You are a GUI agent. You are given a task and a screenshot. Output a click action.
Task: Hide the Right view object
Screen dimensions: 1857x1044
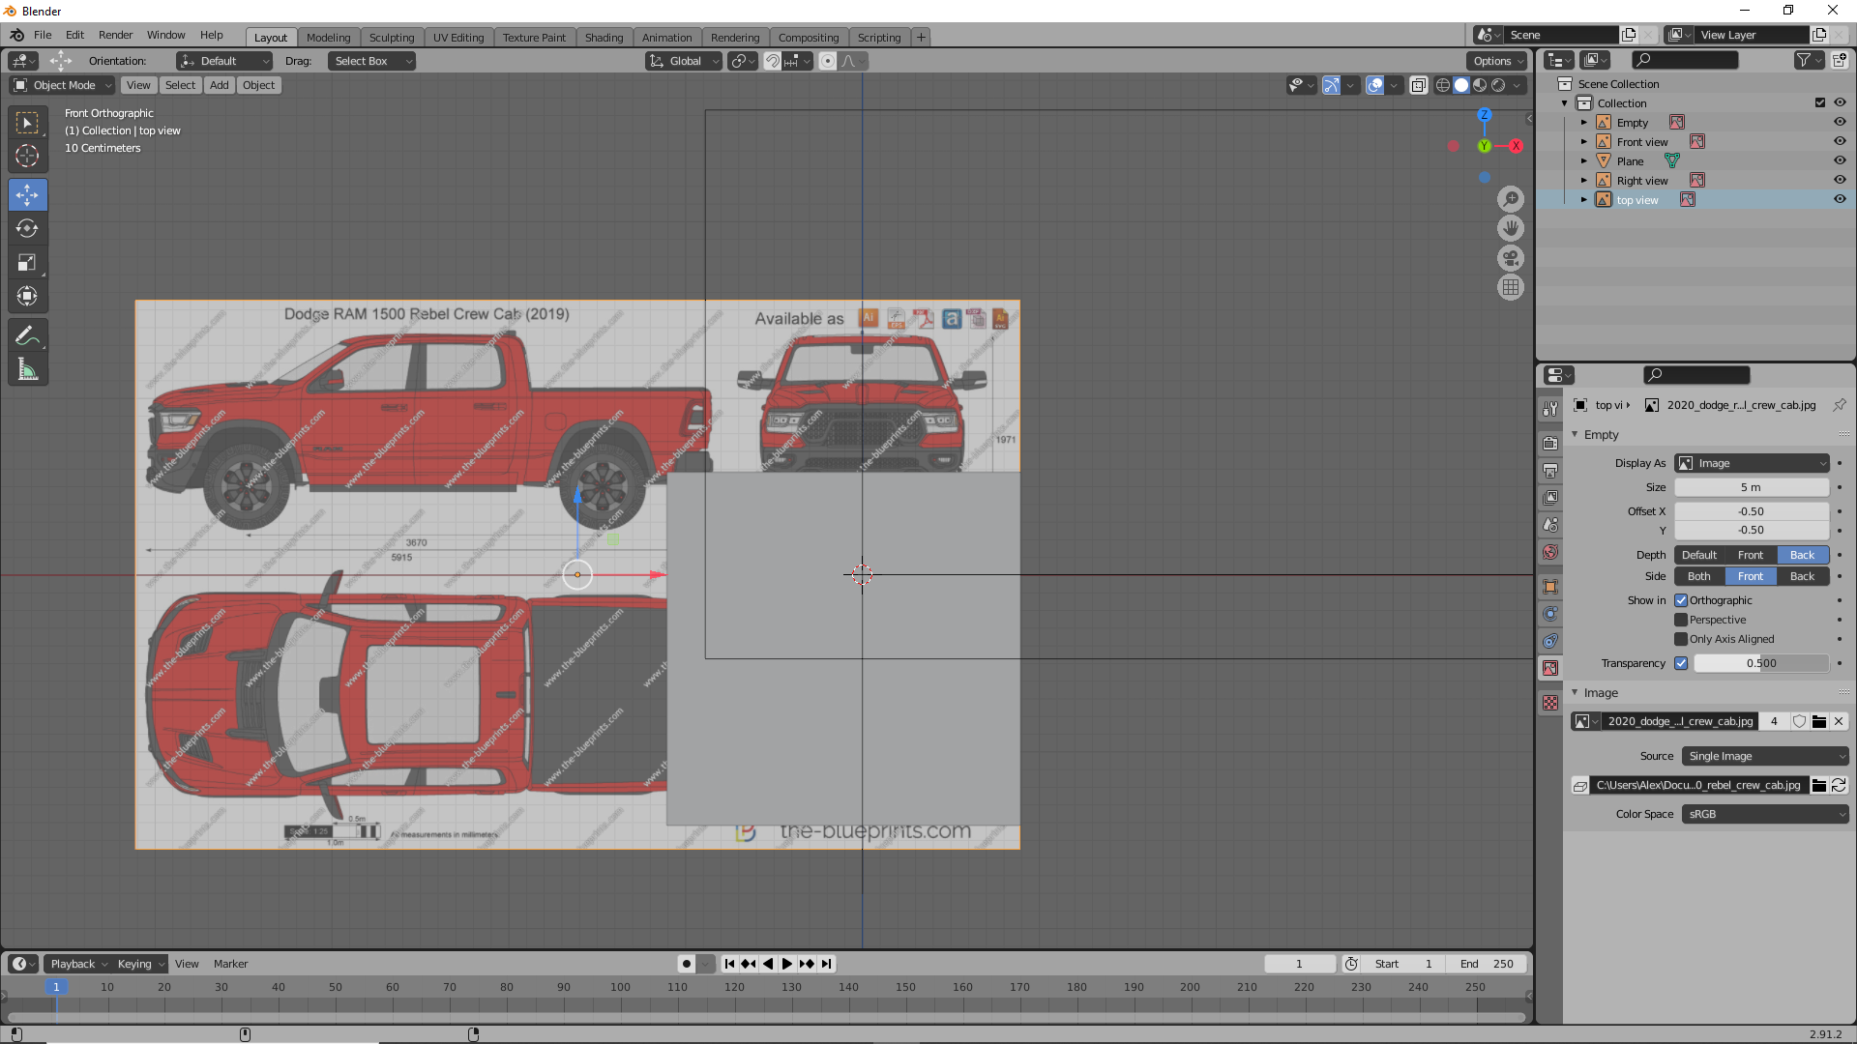[x=1840, y=180]
